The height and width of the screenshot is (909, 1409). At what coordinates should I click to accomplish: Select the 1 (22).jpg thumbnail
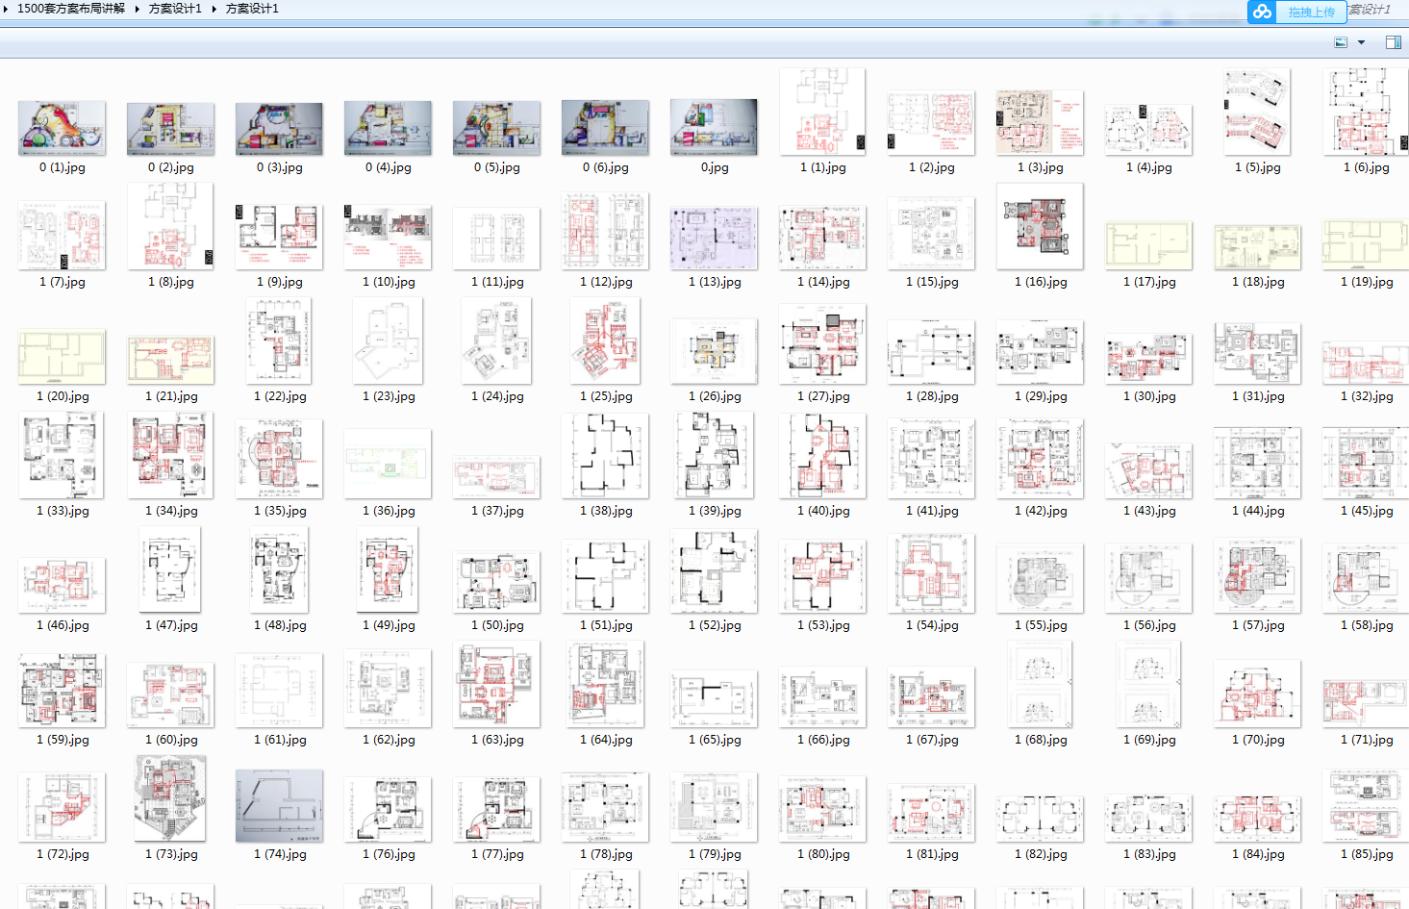pyautogui.click(x=279, y=341)
